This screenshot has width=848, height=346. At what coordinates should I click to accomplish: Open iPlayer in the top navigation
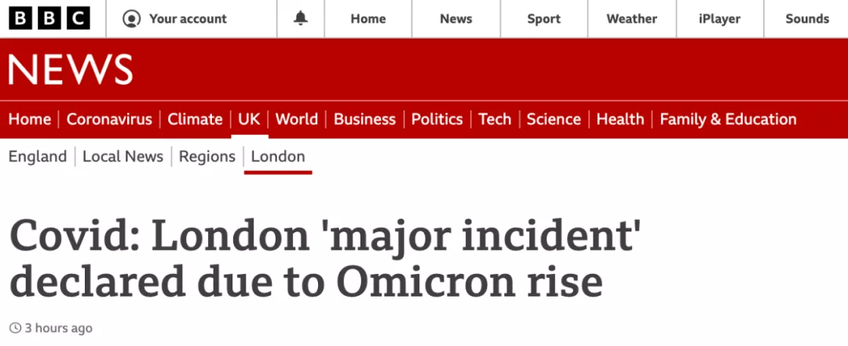719,19
